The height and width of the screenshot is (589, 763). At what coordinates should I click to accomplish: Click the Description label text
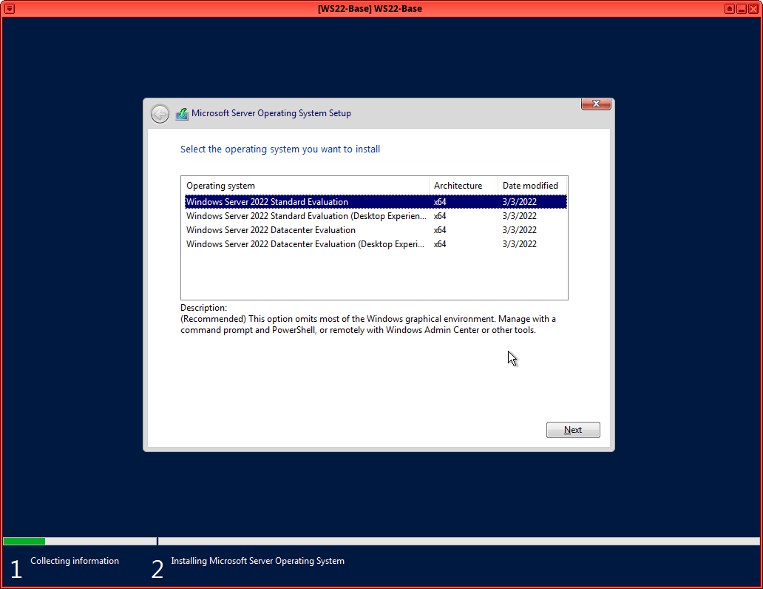pos(203,308)
